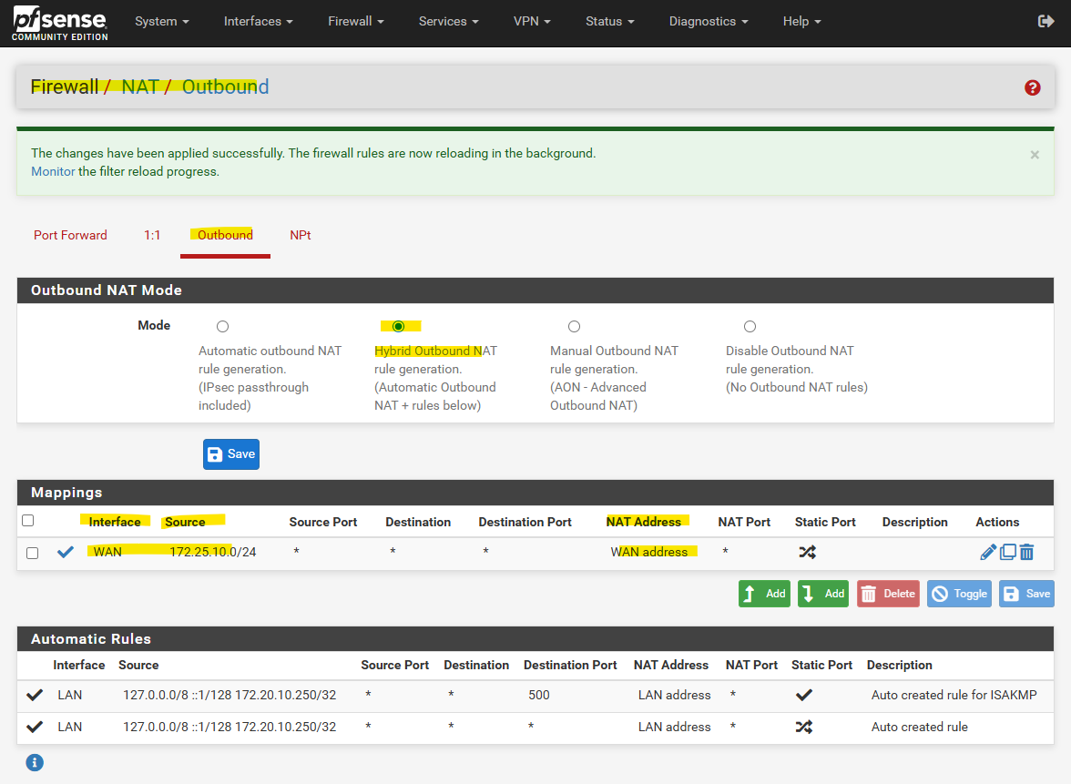
Task: Click the enabled checkmark on WAN mapping
Action: pyautogui.click(x=66, y=552)
